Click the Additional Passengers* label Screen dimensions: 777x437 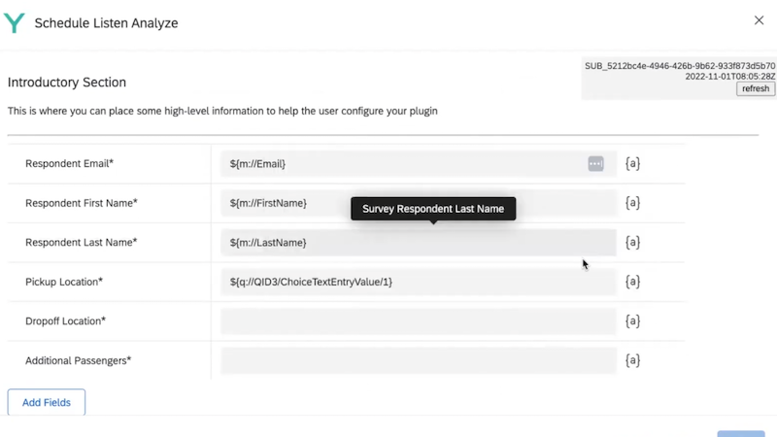click(79, 360)
